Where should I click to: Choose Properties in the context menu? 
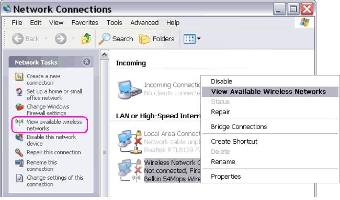coord(270,177)
